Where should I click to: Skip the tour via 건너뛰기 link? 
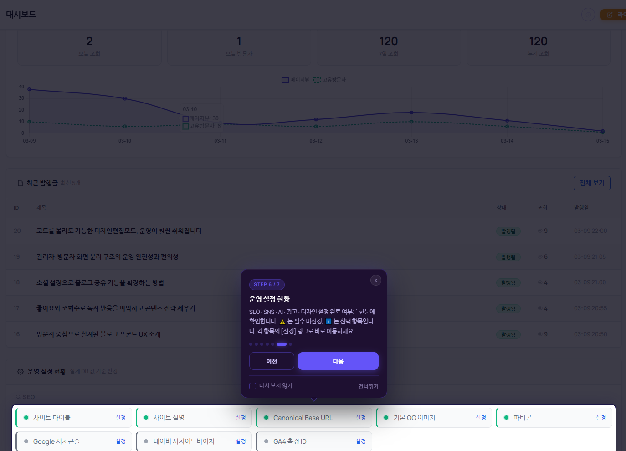coord(368,387)
